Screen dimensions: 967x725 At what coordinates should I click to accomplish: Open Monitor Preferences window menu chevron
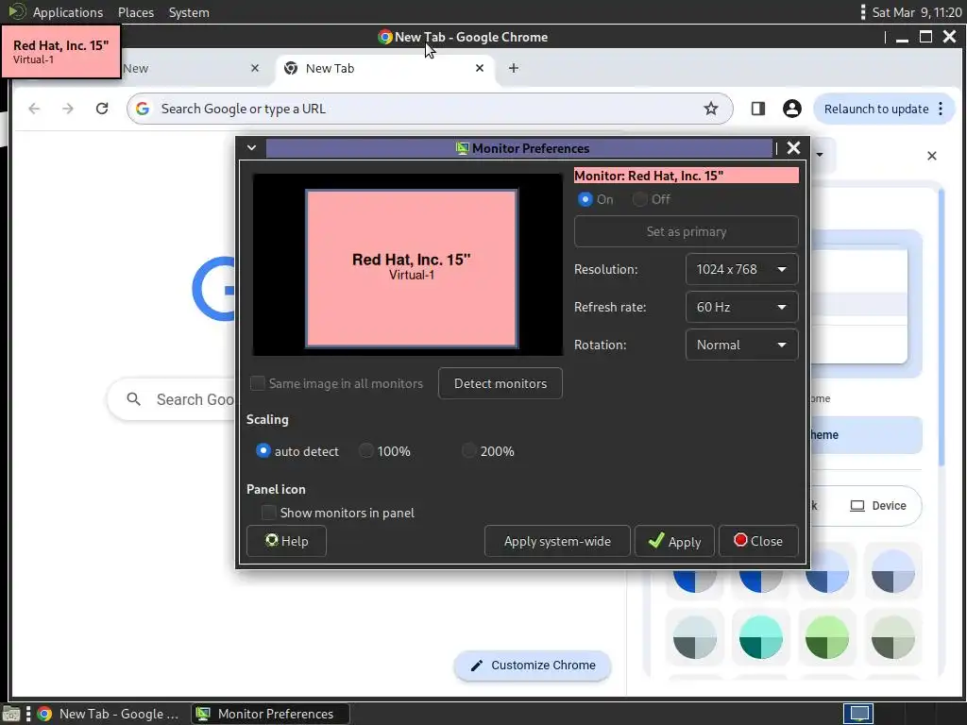(x=251, y=148)
